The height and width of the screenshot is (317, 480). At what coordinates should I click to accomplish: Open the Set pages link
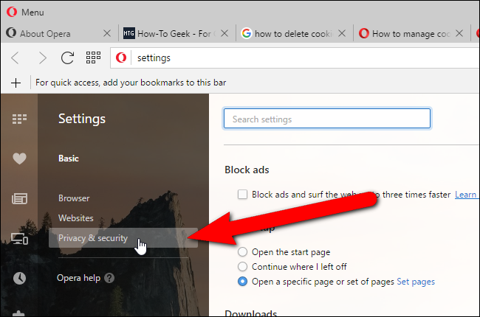coord(416,282)
